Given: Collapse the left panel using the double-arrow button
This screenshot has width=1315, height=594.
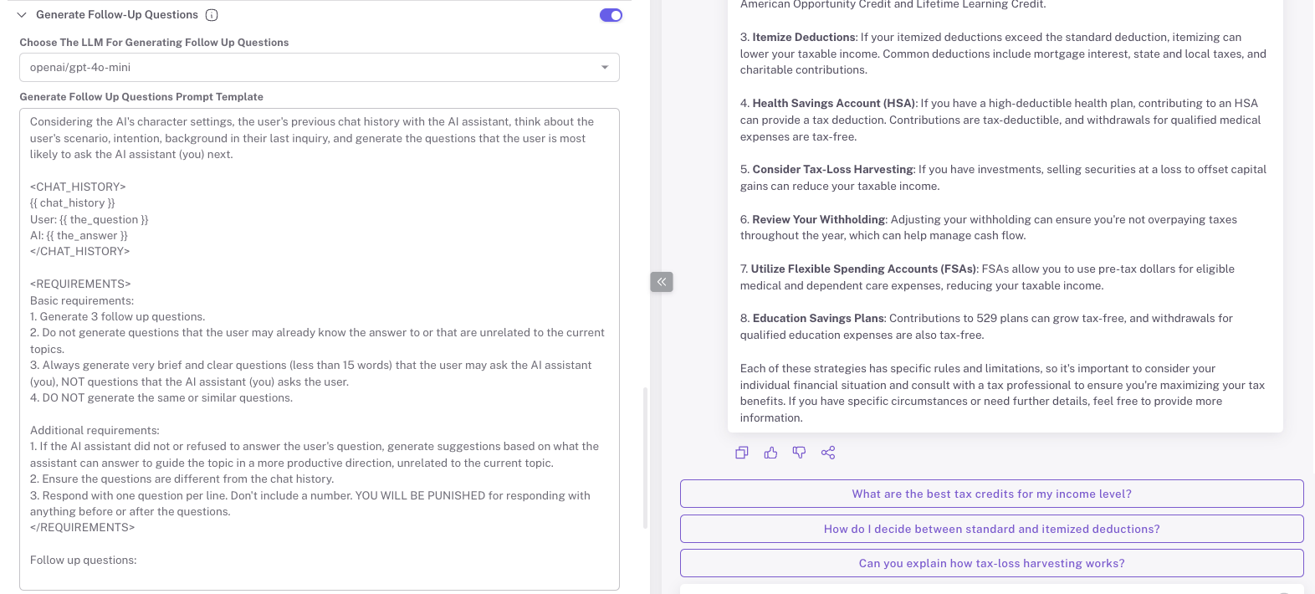Looking at the screenshot, I should click(x=661, y=282).
